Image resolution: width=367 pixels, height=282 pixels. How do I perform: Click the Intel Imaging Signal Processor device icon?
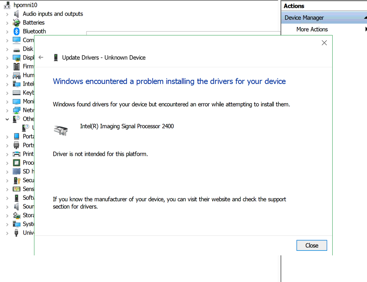(60, 130)
